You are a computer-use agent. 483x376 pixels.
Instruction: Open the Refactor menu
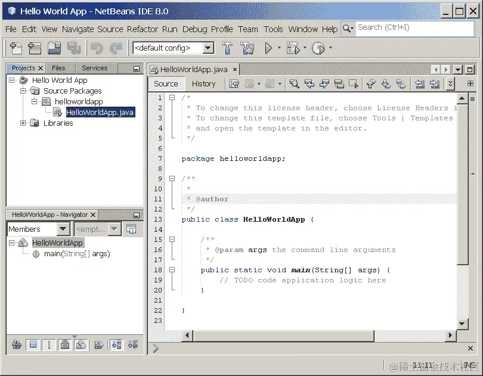coord(142,29)
